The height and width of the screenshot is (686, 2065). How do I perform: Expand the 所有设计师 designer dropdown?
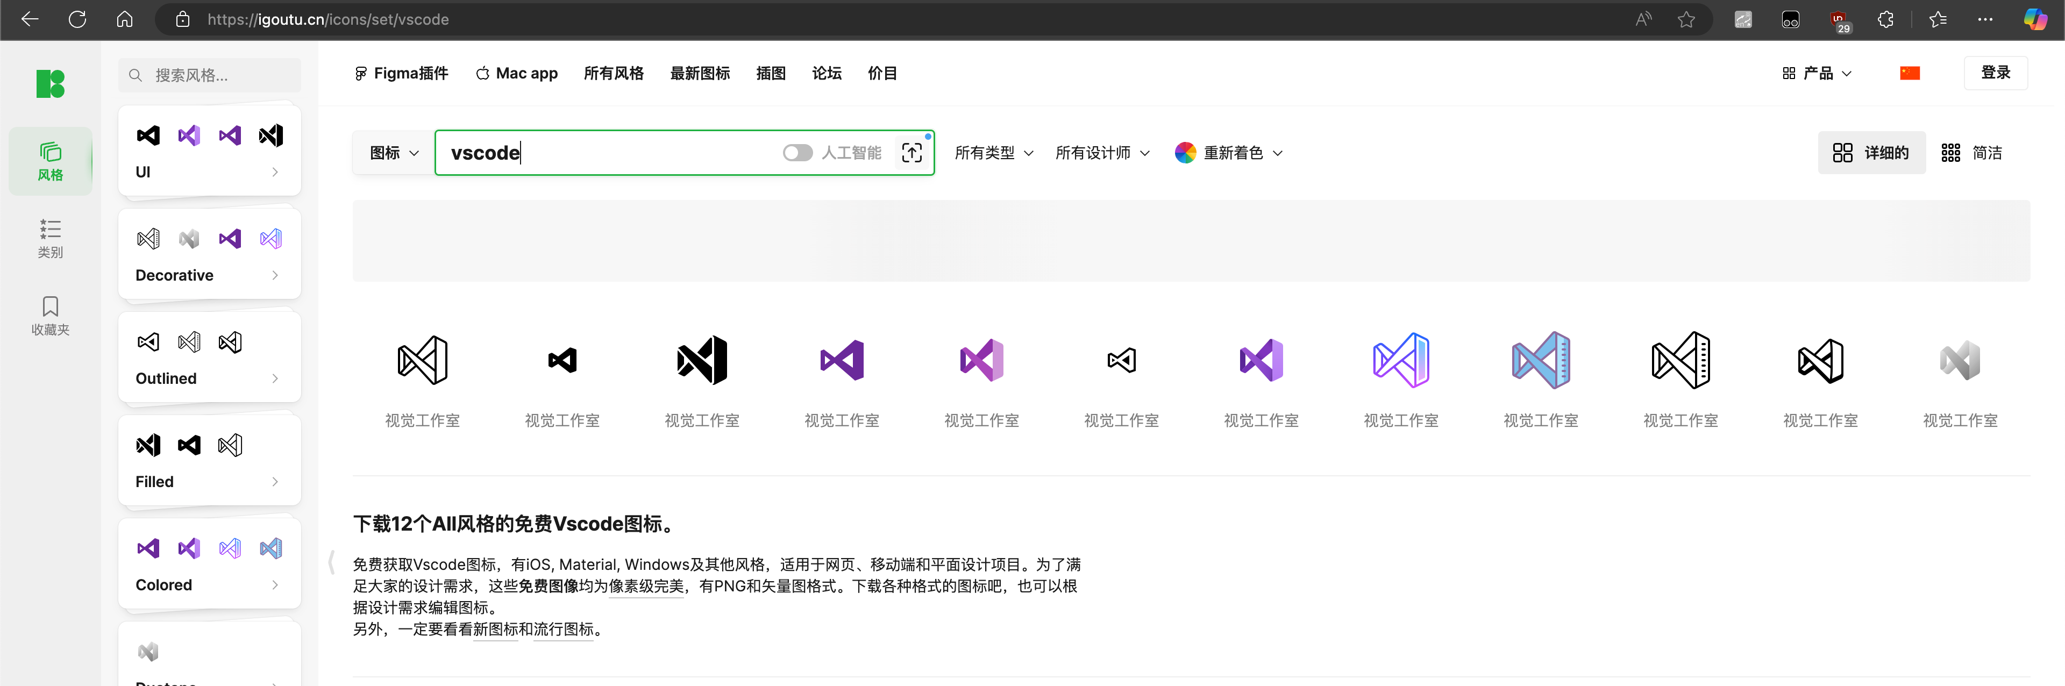[1102, 152]
